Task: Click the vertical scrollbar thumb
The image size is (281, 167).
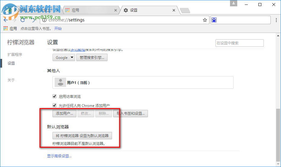Action: (x=278, y=135)
